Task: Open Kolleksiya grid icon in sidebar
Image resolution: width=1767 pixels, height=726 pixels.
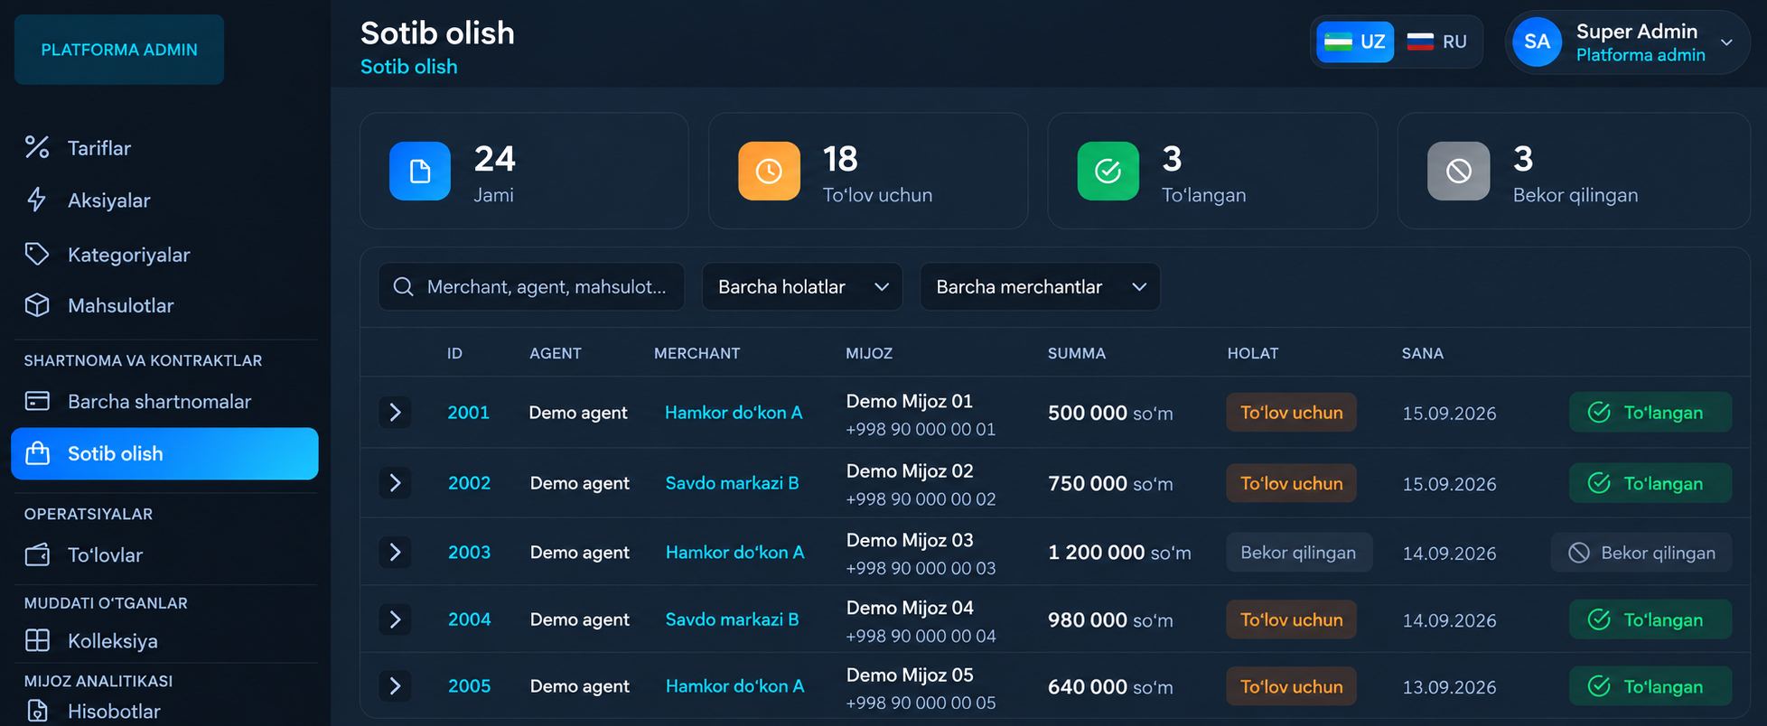Action: [x=37, y=640]
